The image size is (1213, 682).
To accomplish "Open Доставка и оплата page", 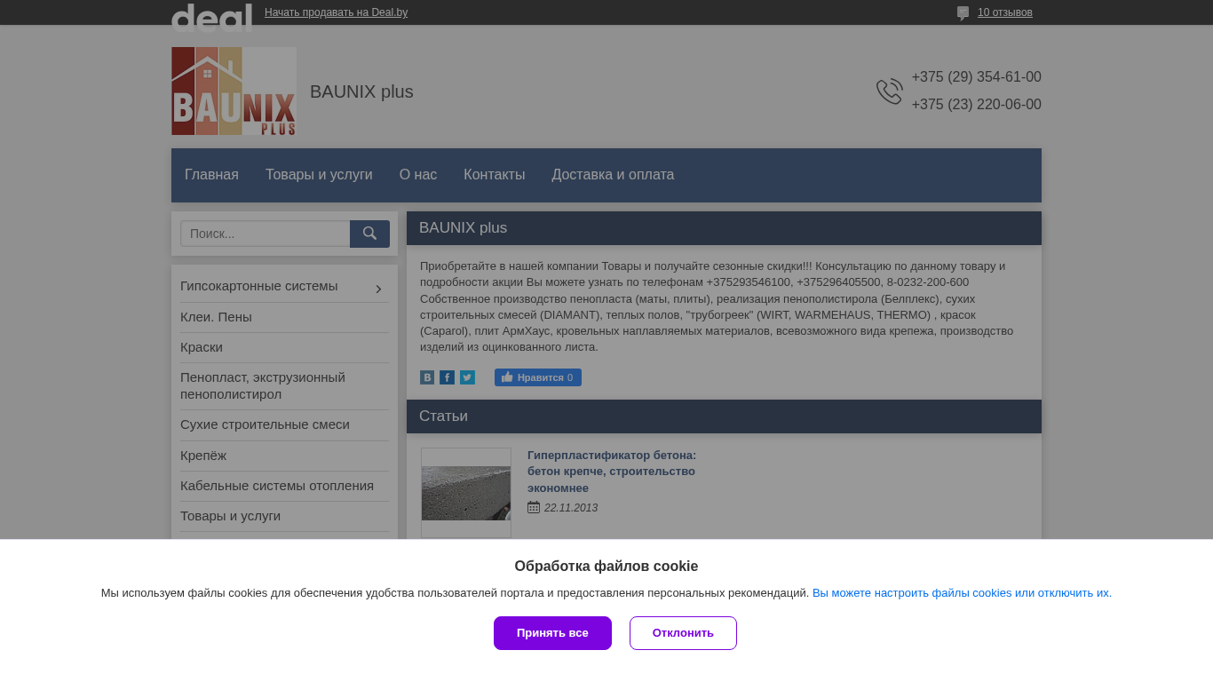I will (613, 175).
